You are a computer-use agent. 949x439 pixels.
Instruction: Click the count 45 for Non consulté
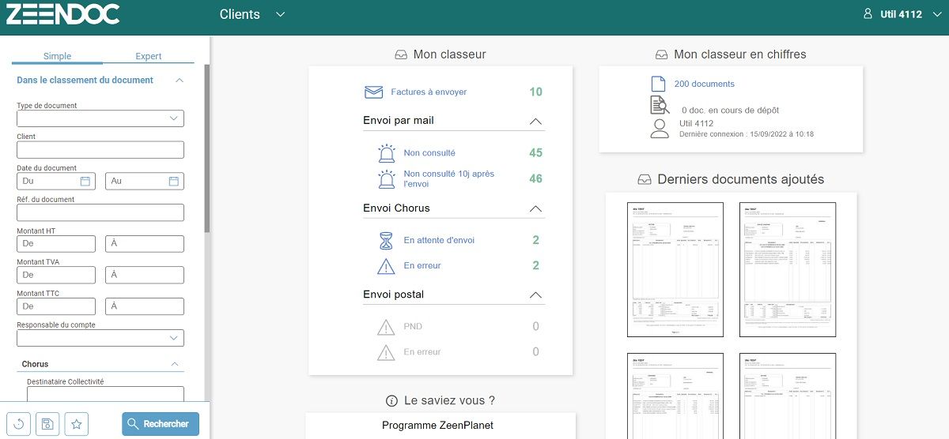pyautogui.click(x=535, y=152)
